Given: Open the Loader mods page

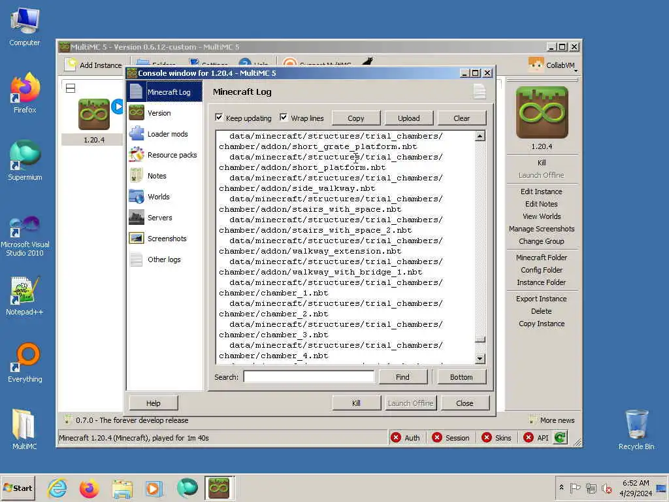Looking at the screenshot, I should tap(164, 133).
